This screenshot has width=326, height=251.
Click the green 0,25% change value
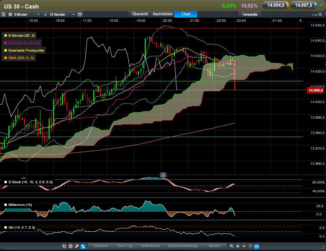pos(229,6)
